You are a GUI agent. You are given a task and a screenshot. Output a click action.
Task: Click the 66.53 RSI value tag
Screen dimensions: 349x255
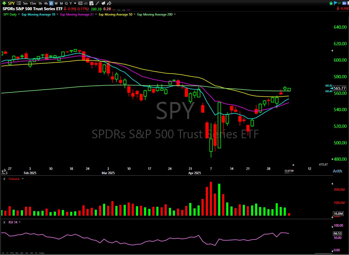(338, 234)
